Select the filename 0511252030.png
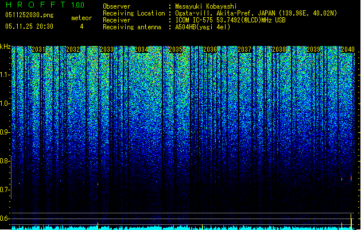This screenshot has height=230, width=361. [x=29, y=15]
